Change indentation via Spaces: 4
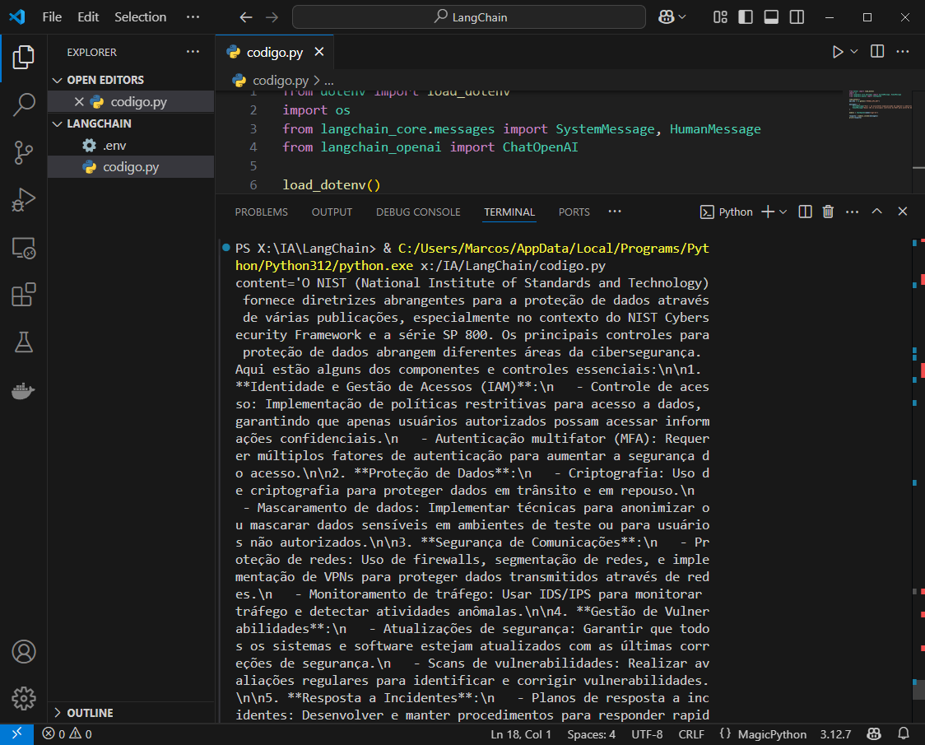Image resolution: width=925 pixels, height=745 pixels. click(591, 734)
